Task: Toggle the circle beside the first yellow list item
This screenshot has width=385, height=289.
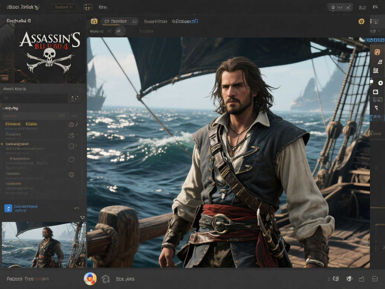Action: tap(71, 125)
